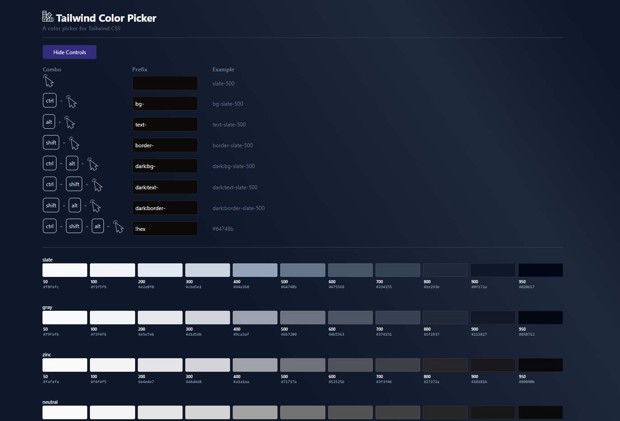
Task: Click the hex text #71717a under zinc 500
Action: point(289,382)
